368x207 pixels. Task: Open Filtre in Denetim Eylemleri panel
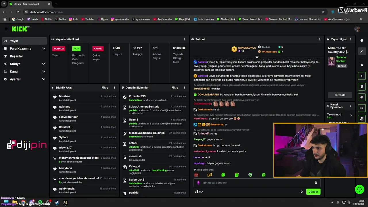(x=175, y=87)
